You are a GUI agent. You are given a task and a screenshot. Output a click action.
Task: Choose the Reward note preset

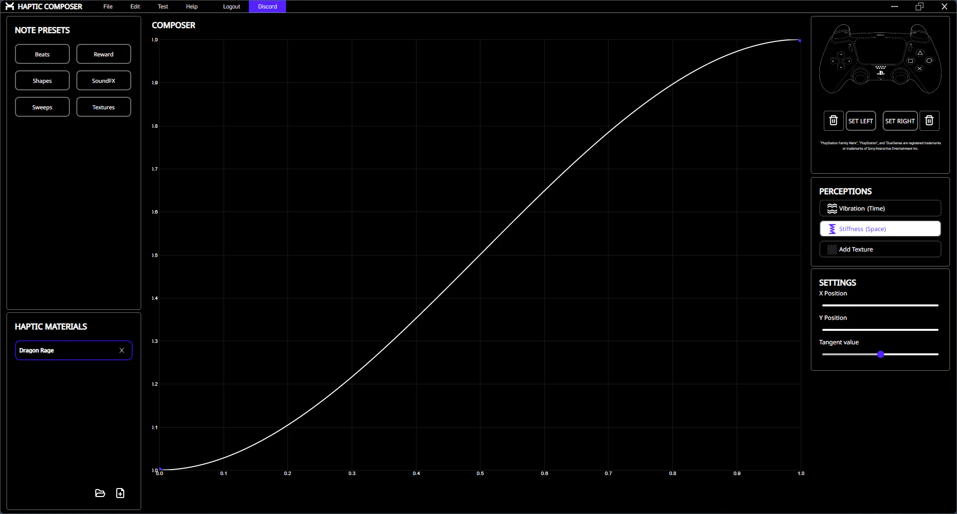104,54
